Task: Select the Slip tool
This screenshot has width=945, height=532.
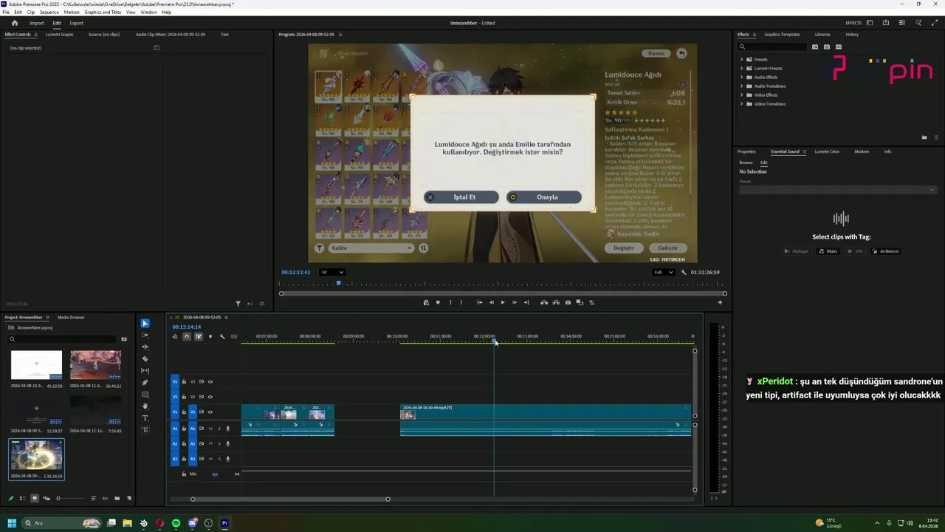Action: pyautogui.click(x=145, y=371)
